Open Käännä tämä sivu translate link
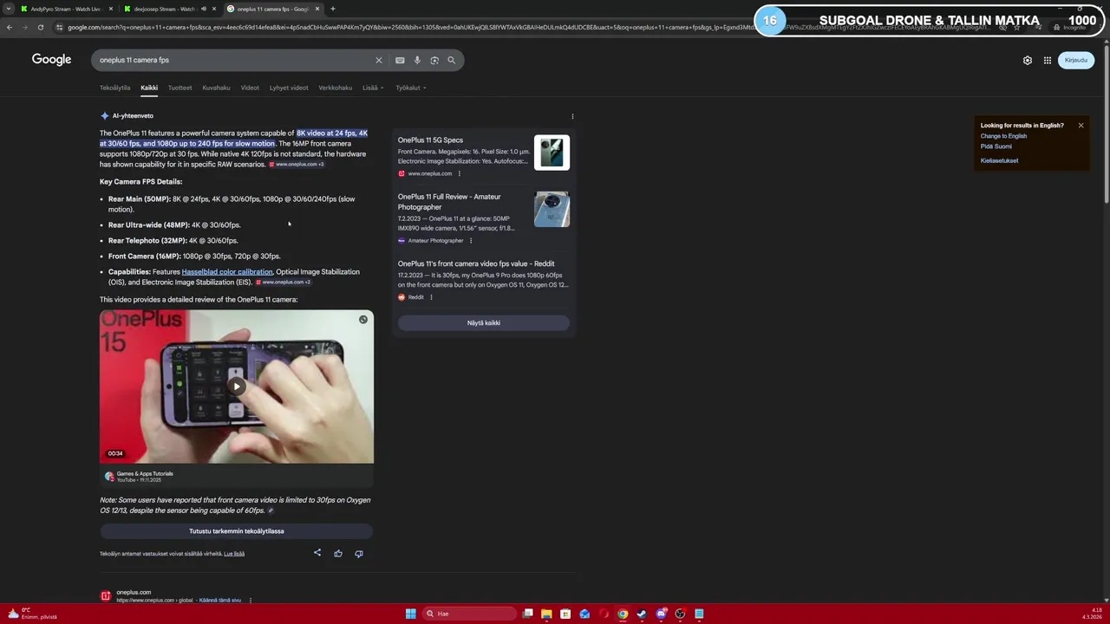Image resolution: width=1110 pixels, height=624 pixels. tap(219, 601)
